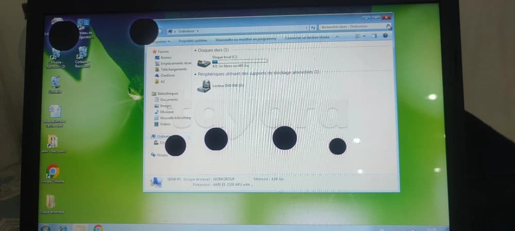Screen dimensions: 515x231
Task: Click Désinstaller ou modifier un programme
Action: click(246, 38)
